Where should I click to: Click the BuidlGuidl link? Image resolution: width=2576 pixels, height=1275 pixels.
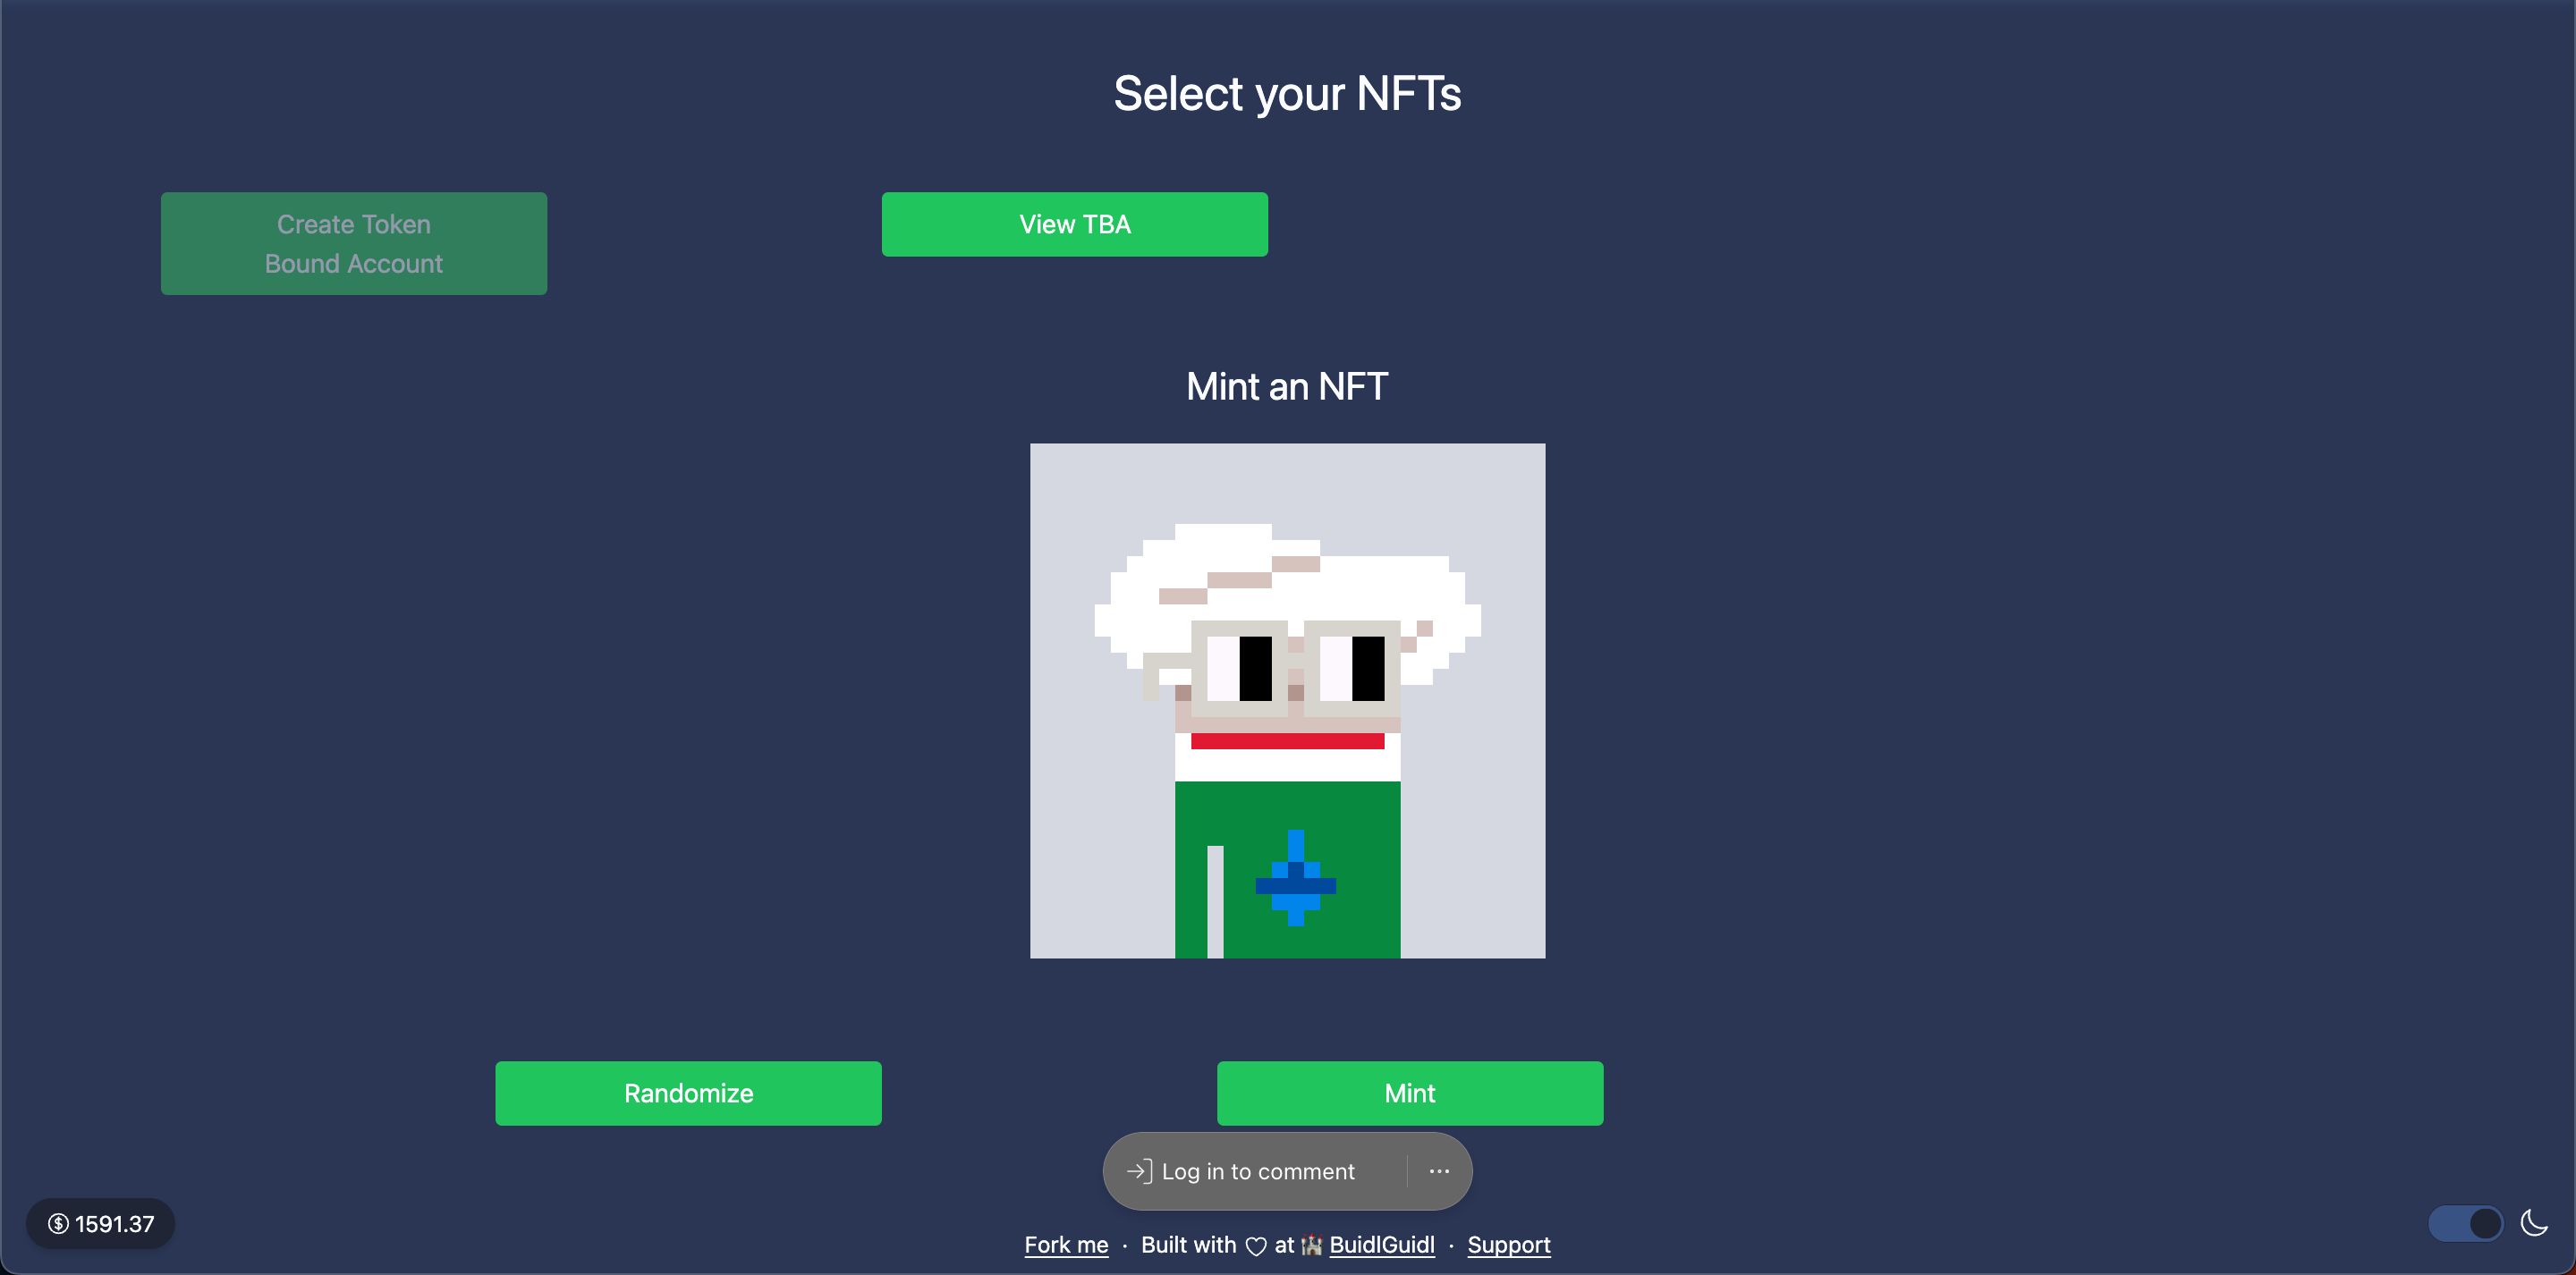1380,1244
